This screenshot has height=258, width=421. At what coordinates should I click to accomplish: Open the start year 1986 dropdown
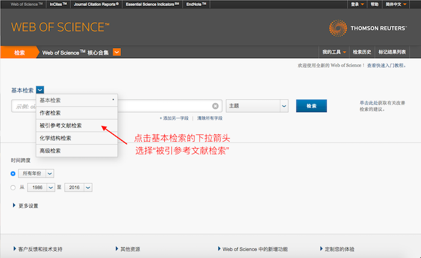pyautogui.click(x=51, y=188)
